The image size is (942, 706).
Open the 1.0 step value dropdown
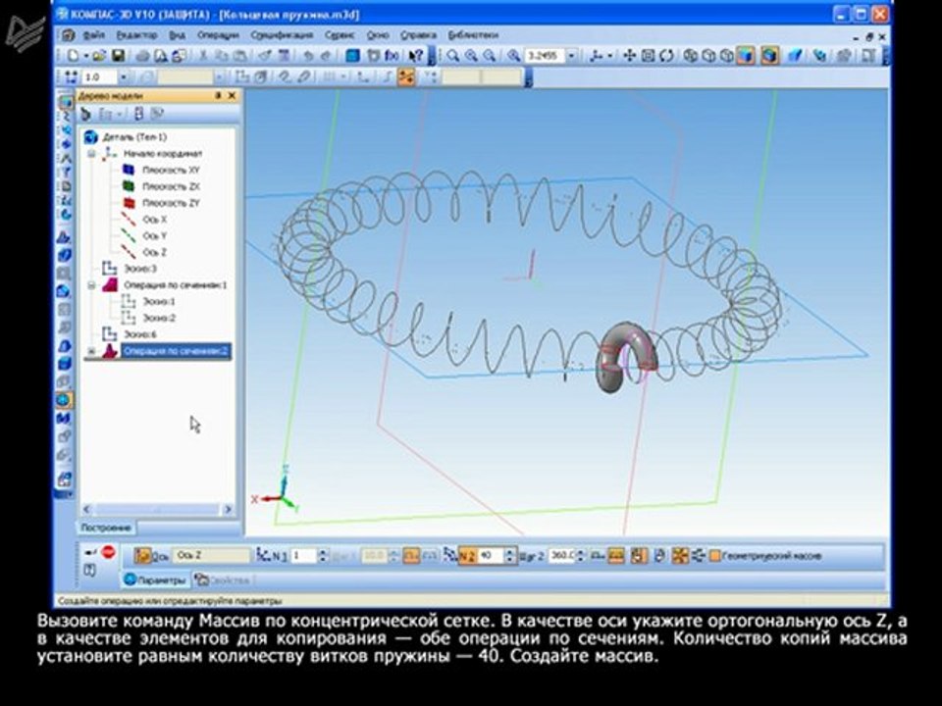[x=124, y=76]
